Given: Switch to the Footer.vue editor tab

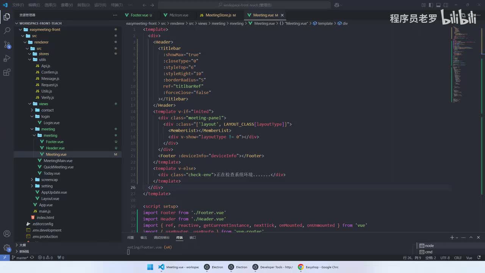Looking at the screenshot, I should tap(139, 15).
